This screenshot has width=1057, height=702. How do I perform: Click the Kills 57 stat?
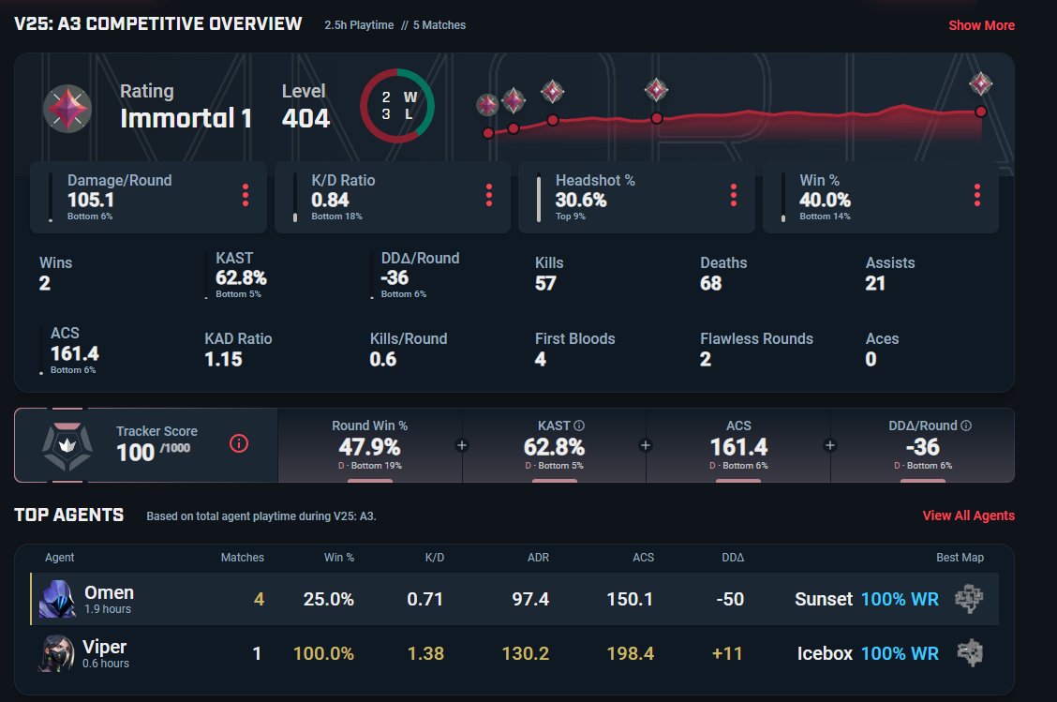click(x=549, y=273)
